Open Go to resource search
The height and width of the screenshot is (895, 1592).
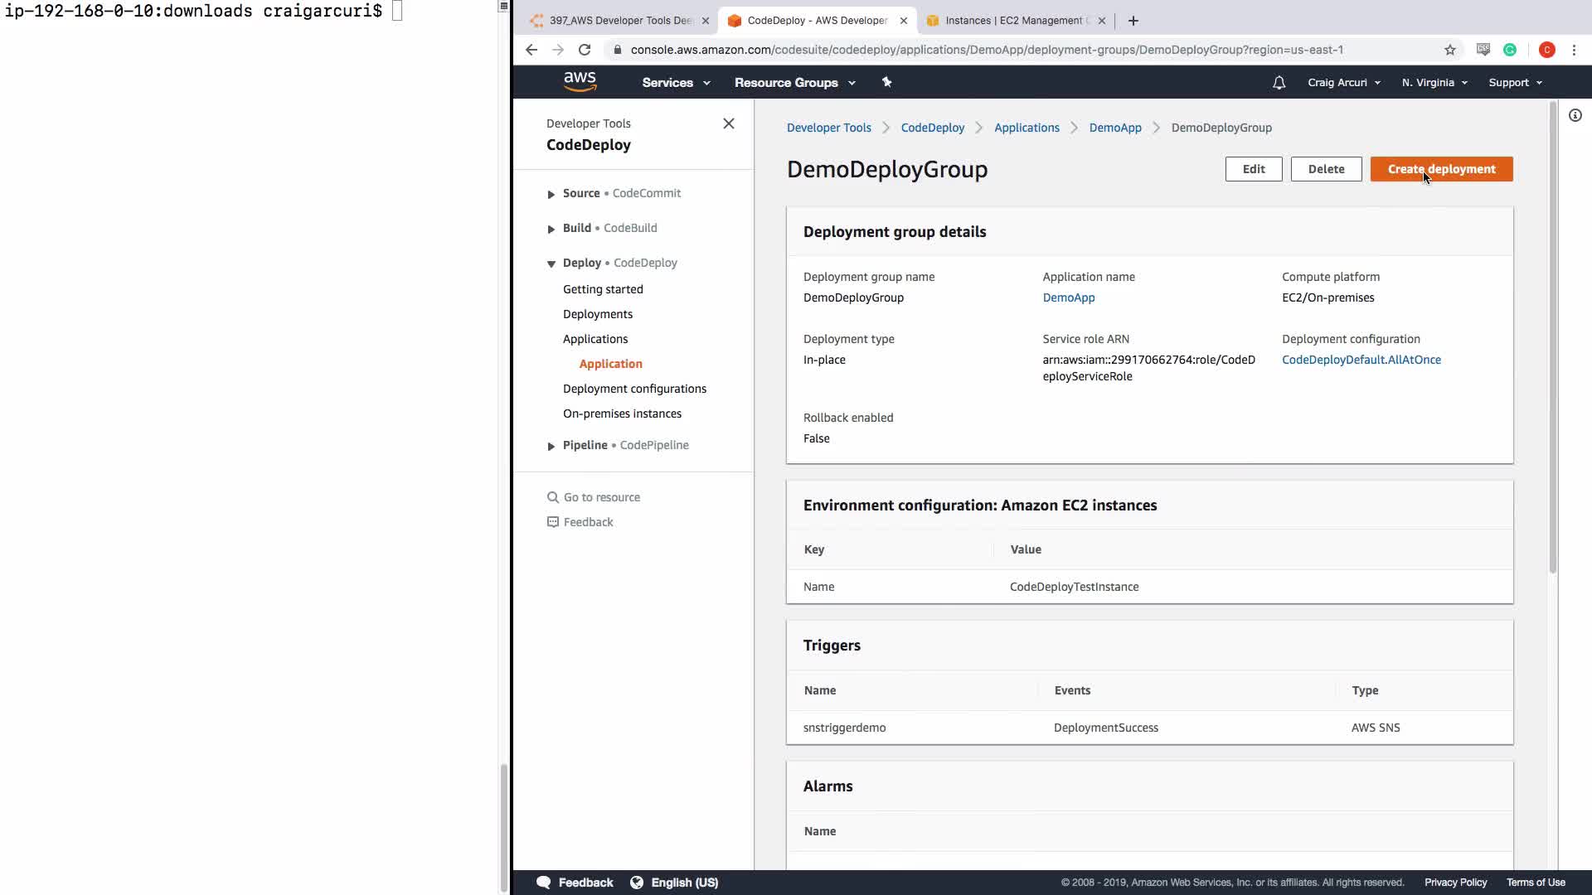click(x=601, y=497)
